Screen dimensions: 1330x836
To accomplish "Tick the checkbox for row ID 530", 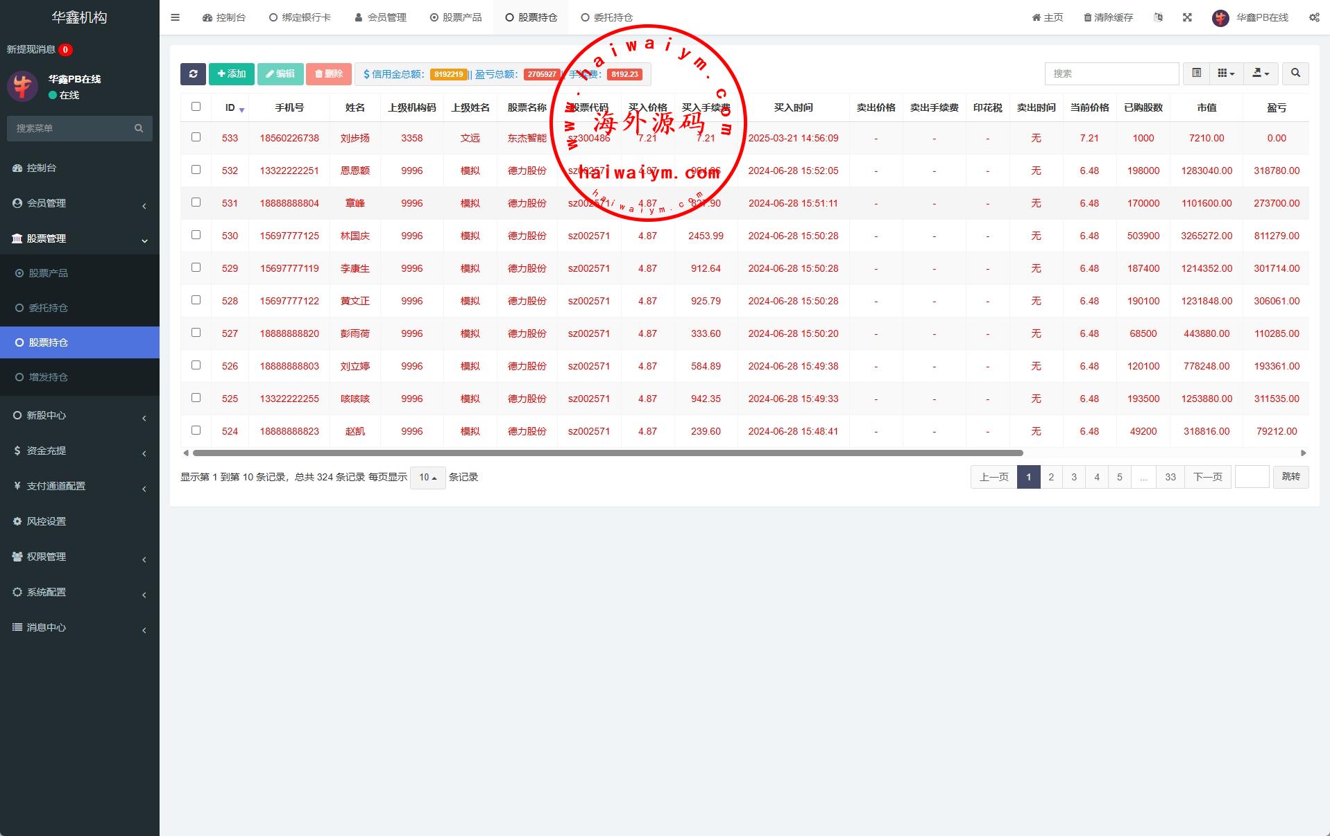I will pyautogui.click(x=196, y=235).
